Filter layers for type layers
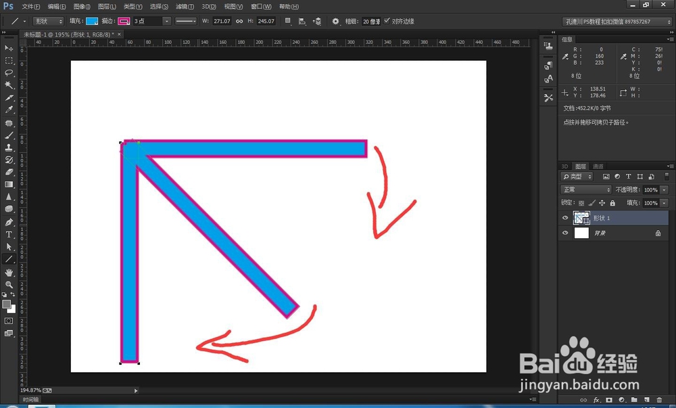 629,177
